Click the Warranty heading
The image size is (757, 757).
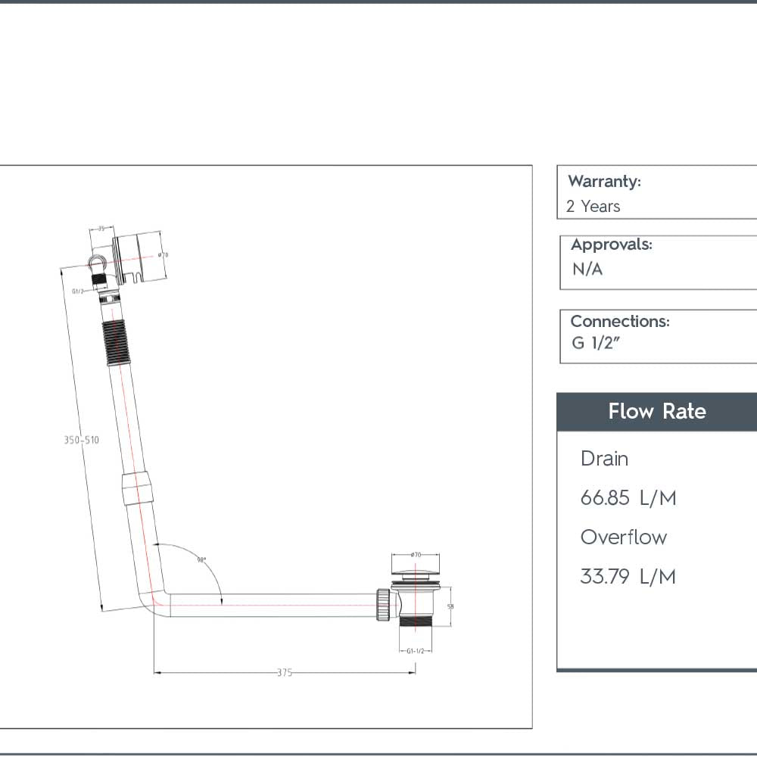pos(604,182)
